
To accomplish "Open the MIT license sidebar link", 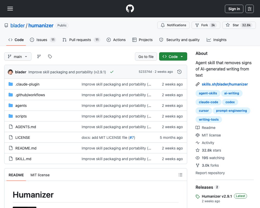I will [x=208, y=135].
